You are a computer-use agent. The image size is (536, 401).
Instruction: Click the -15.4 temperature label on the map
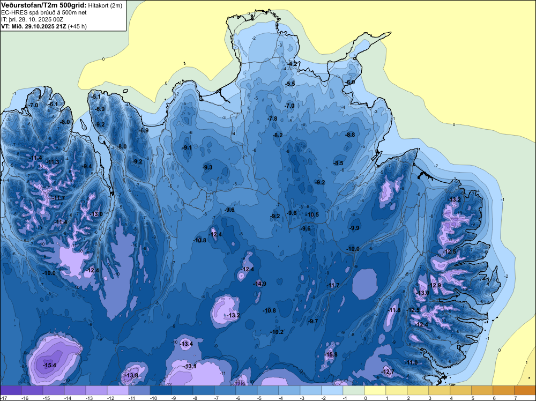coord(49,366)
